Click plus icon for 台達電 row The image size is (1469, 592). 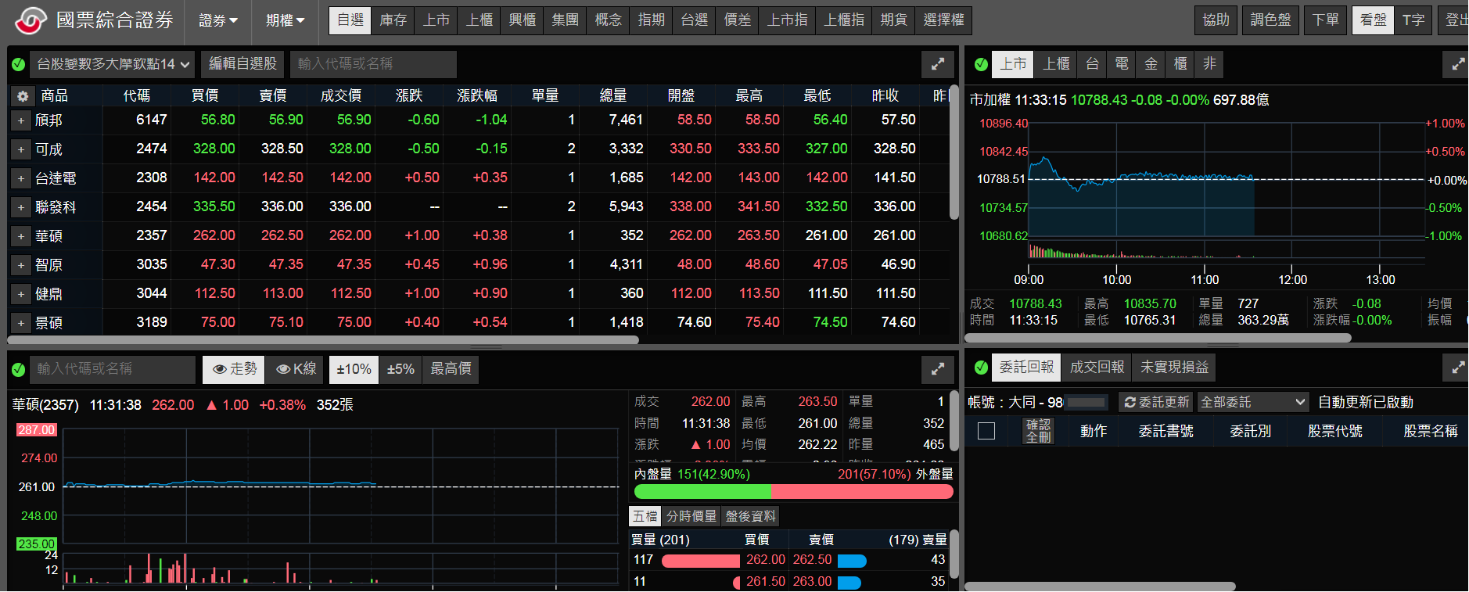coord(21,178)
